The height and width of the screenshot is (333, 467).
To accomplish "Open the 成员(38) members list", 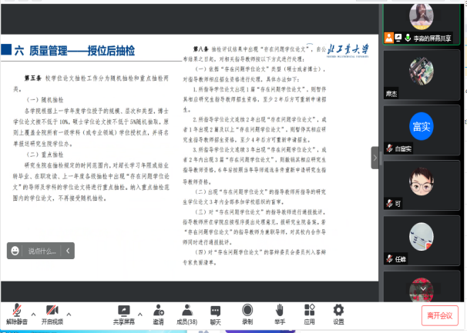I will (x=186, y=312).
